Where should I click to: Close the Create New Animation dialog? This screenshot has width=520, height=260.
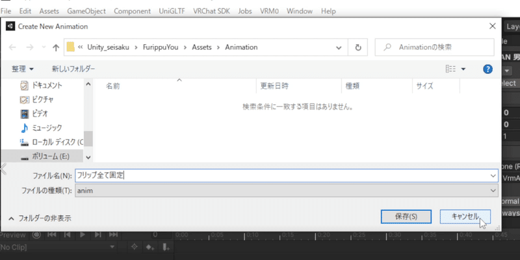coord(493,26)
